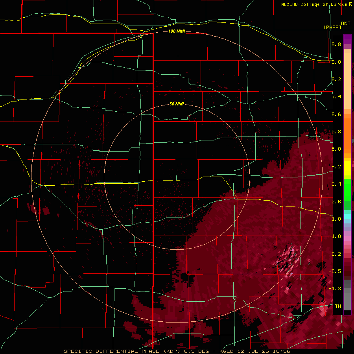The image size is (354, 354).
Task: Click the 4.2 value on the color scale
Action: (336, 167)
